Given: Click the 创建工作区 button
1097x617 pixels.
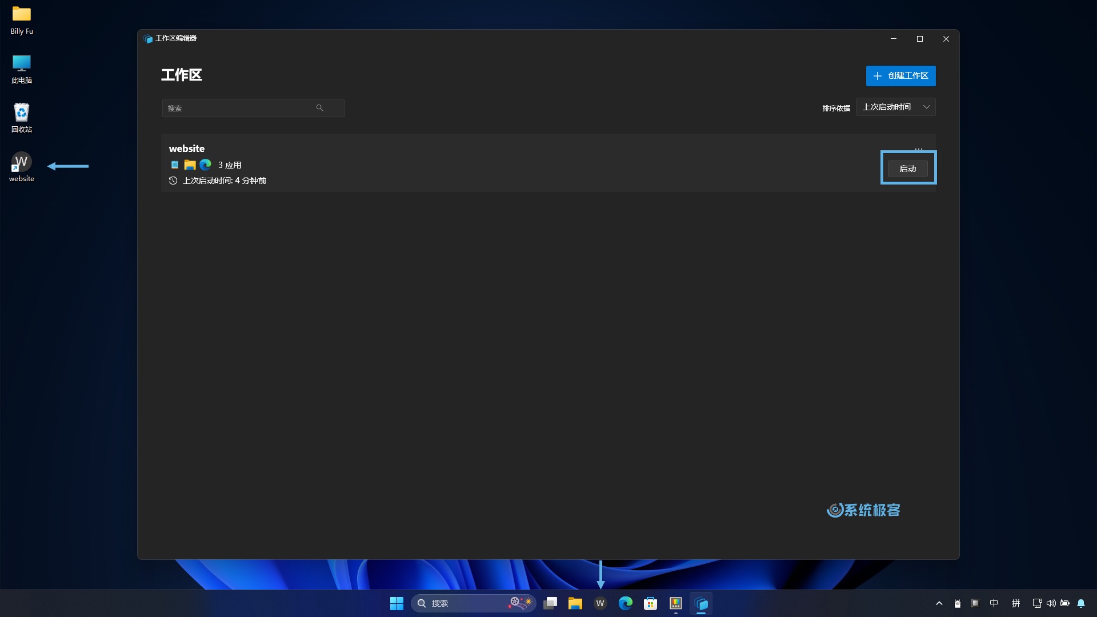Looking at the screenshot, I should point(900,76).
